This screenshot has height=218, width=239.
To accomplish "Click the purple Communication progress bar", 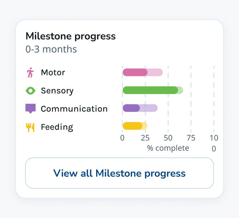I will [x=131, y=108].
